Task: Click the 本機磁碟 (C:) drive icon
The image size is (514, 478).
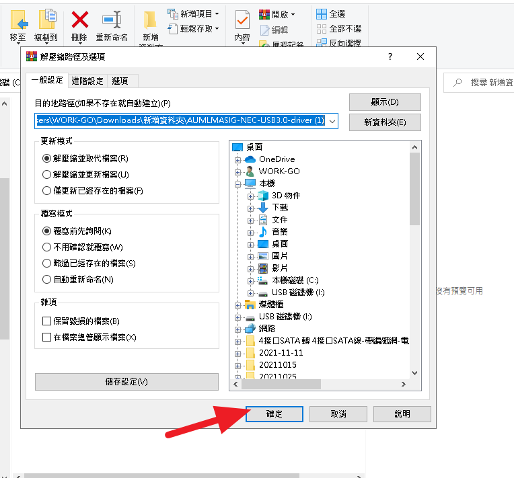Action: click(x=262, y=280)
